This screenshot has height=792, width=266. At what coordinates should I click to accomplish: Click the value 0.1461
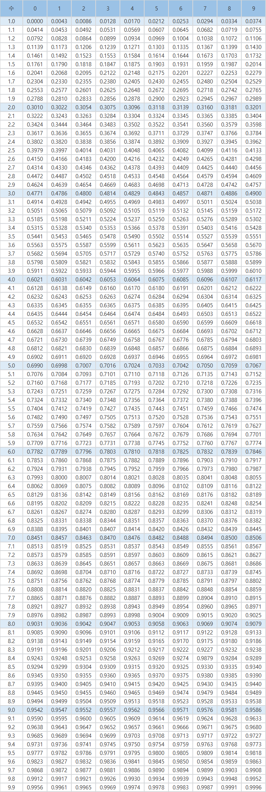(35, 56)
